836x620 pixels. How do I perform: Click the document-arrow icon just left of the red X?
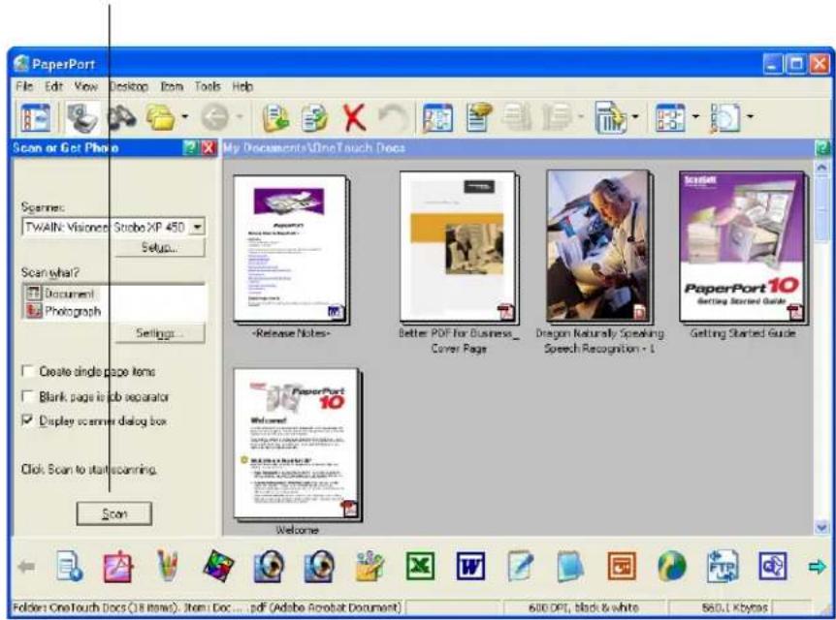pyautogui.click(x=314, y=117)
